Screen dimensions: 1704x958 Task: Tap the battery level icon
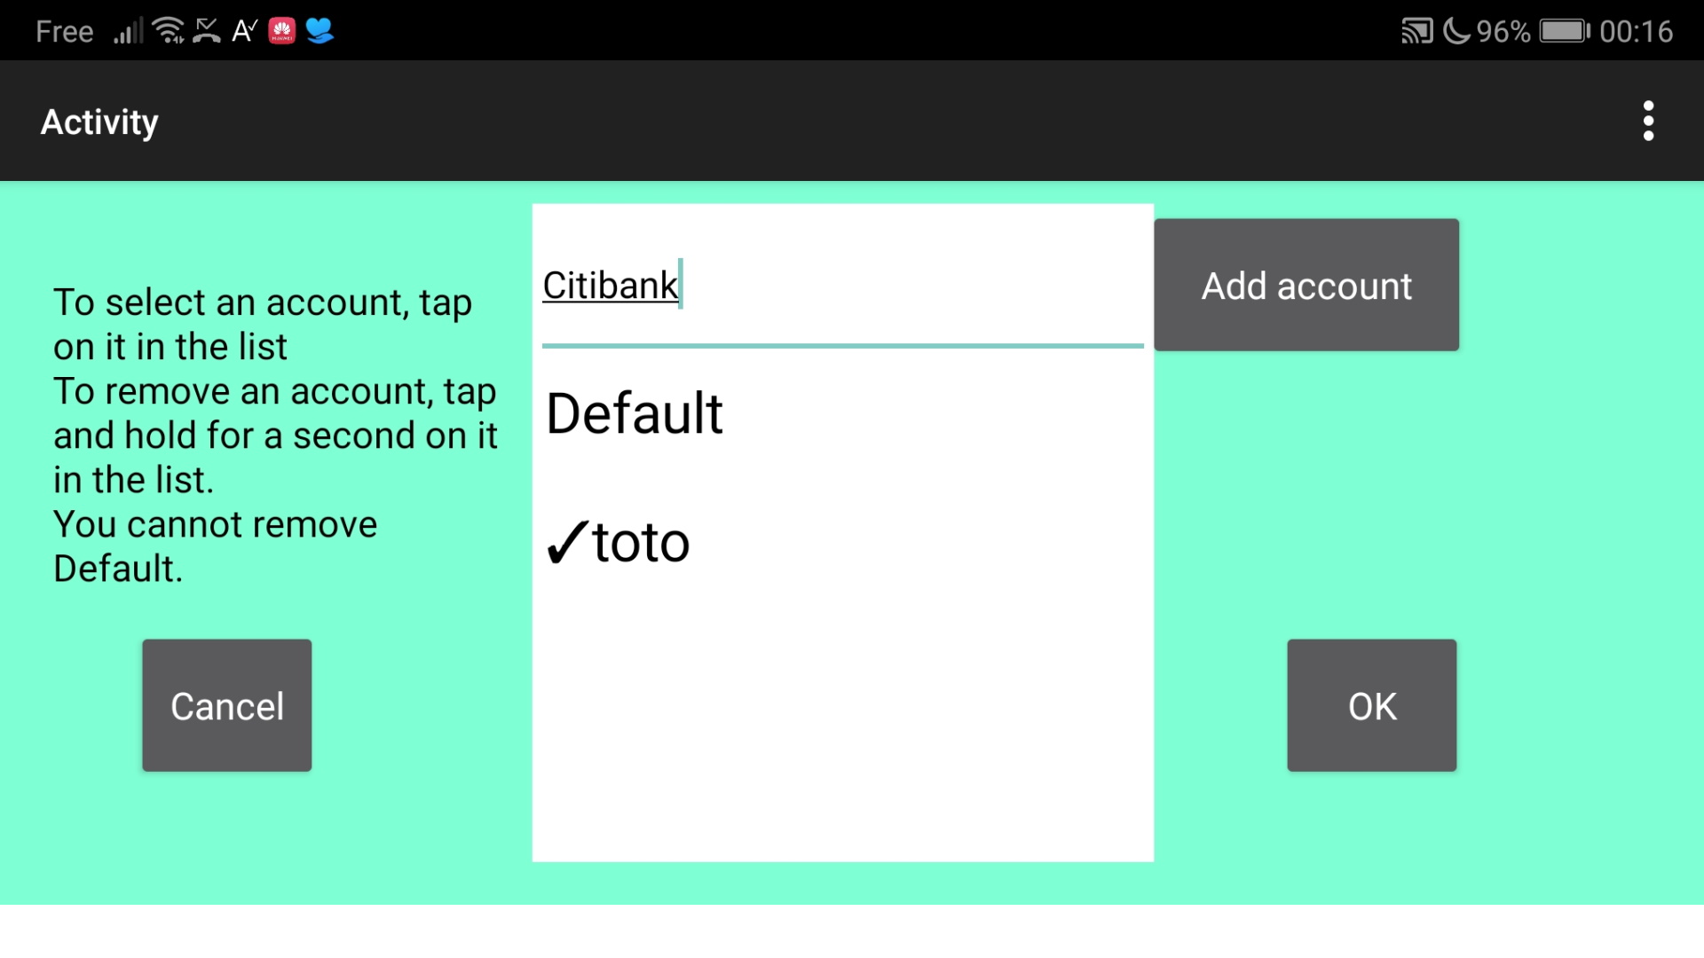point(1565,31)
